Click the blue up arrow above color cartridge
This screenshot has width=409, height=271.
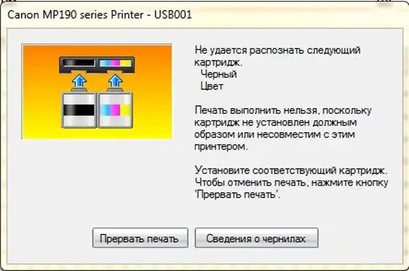(115, 81)
